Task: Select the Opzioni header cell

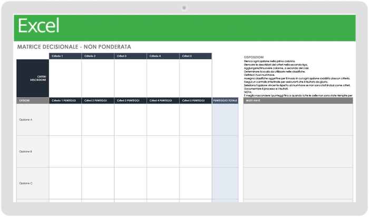Action: 32,100
